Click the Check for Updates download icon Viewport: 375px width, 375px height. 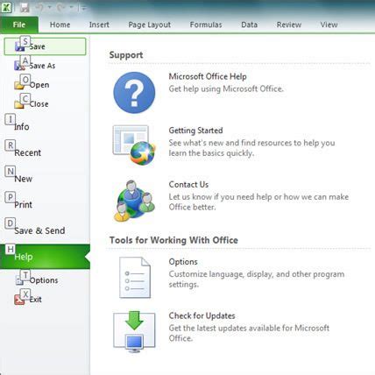click(134, 332)
